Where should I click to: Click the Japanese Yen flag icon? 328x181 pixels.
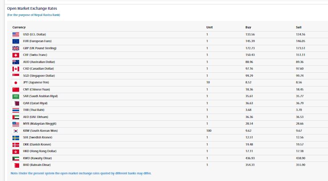point(16,83)
